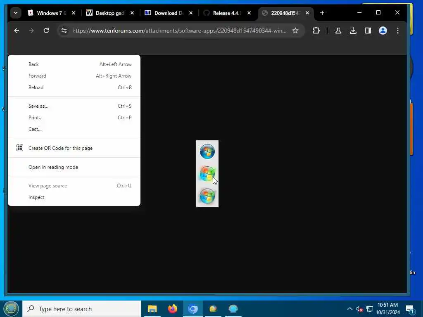Open the Start button orb on taskbar

tap(11, 309)
